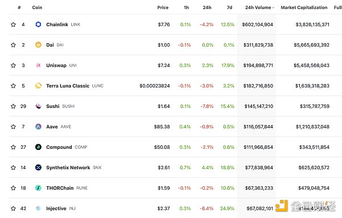Click the Dai coin logo icon
The image size is (342, 218).
[38, 45]
